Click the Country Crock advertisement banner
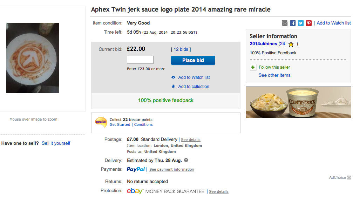Image resolution: width=353 pixels, height=197 pixels. (x=298, y=102)
